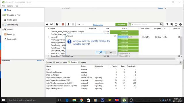Open the Options menu
Screen dimensions: 184x103
[10, 6]
